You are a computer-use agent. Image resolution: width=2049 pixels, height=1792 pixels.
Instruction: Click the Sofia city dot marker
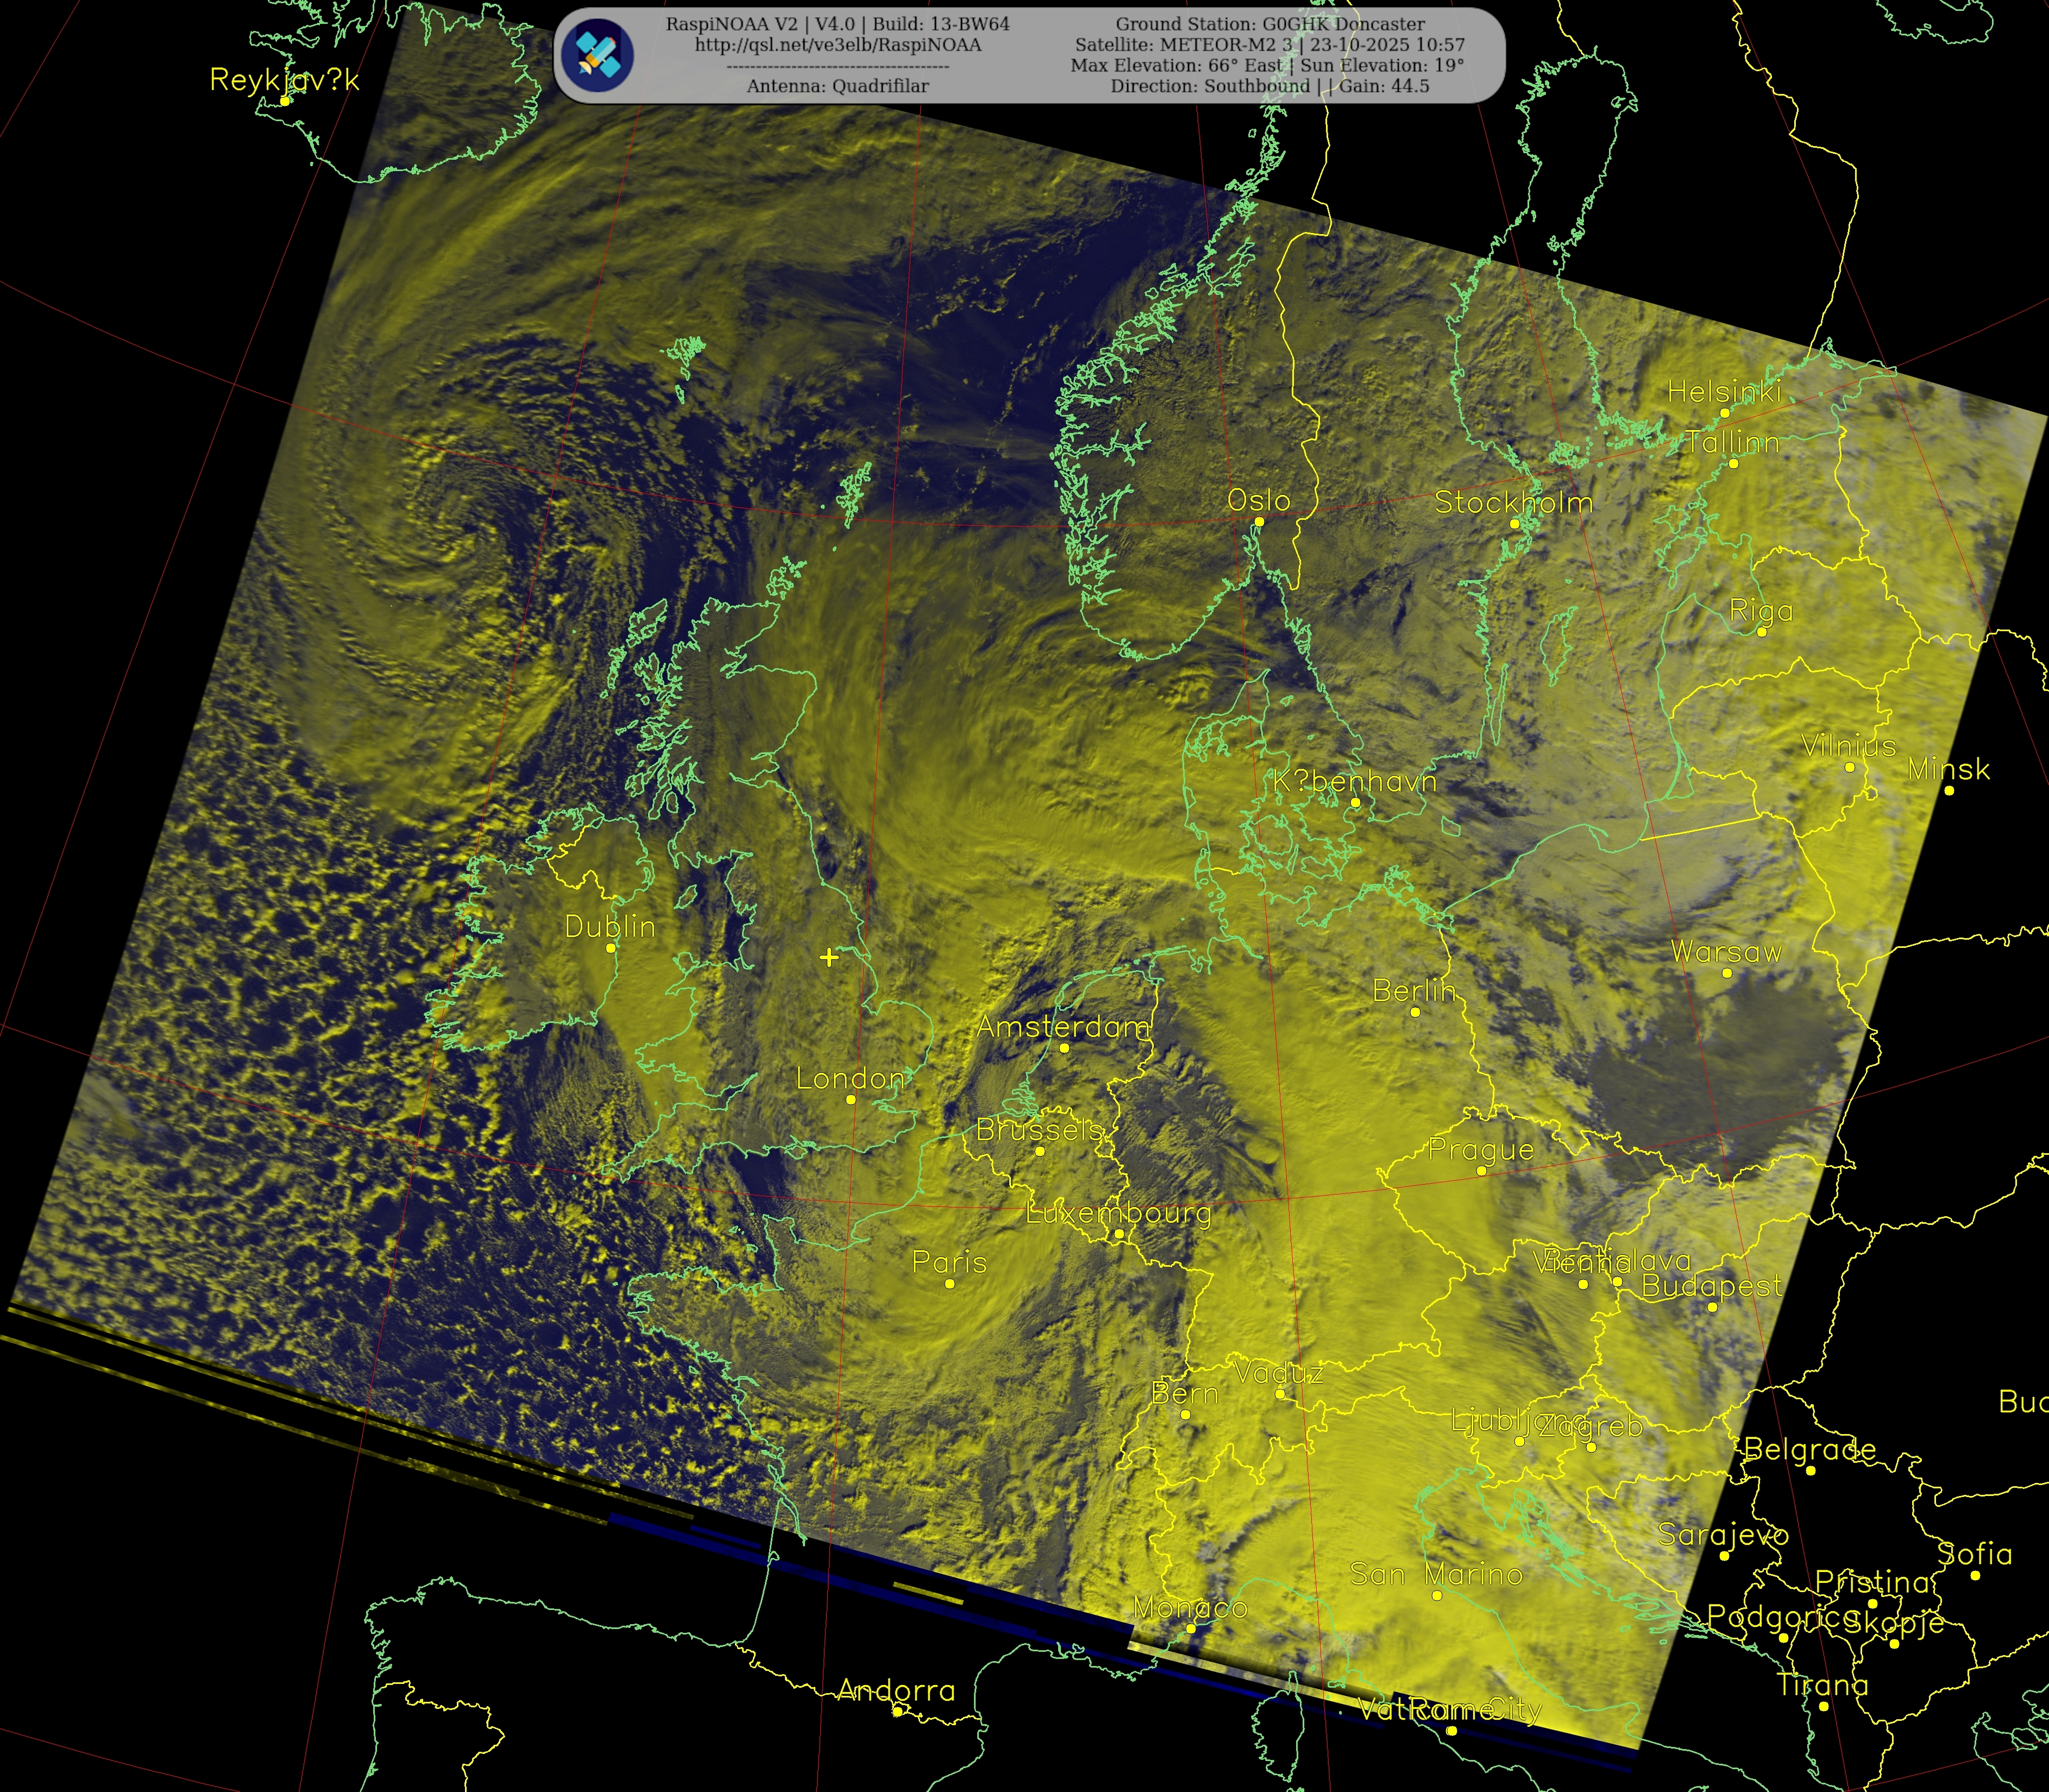point(1975,1575)
